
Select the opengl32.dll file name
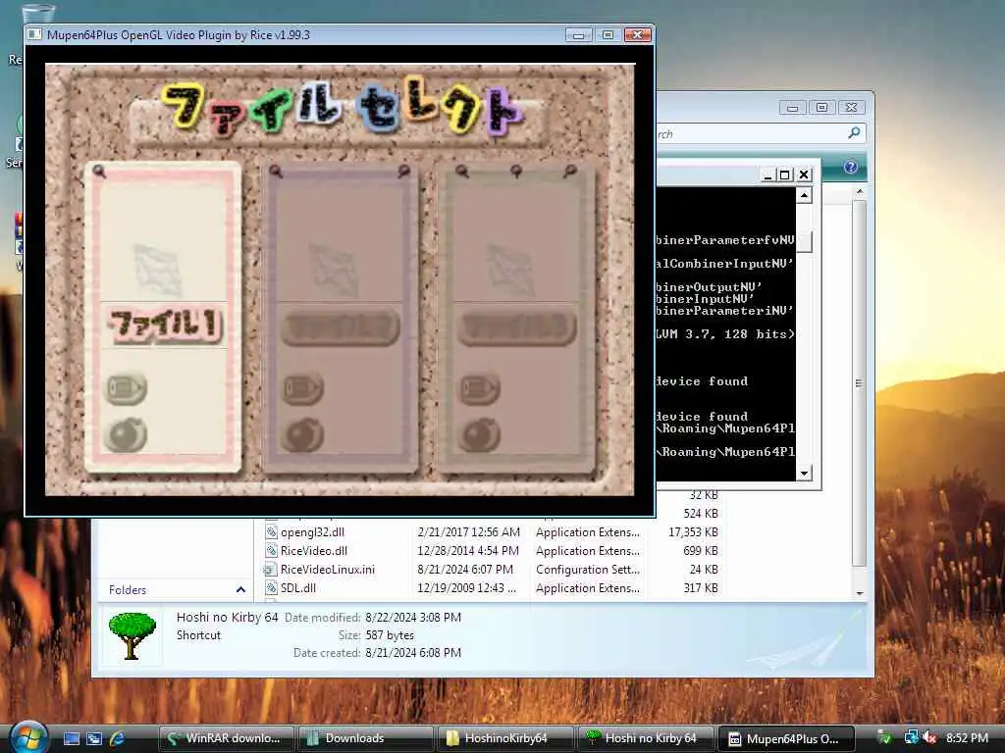[x=312, y=532]
